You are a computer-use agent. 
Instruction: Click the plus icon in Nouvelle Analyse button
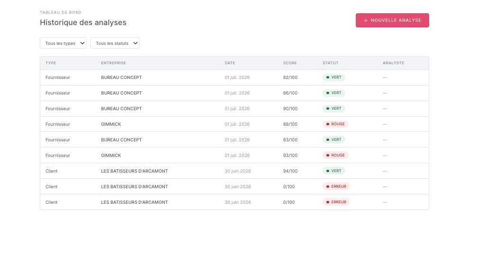[x=366, y=20]
